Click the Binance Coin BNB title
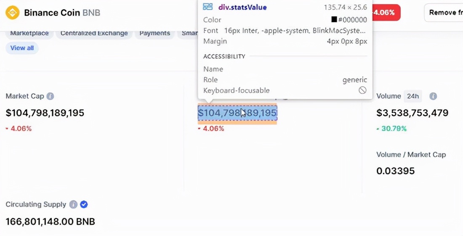 (x=62, y=13)
